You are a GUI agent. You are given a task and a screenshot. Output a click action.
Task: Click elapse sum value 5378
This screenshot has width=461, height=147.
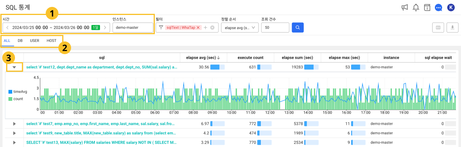pos(298,124)
